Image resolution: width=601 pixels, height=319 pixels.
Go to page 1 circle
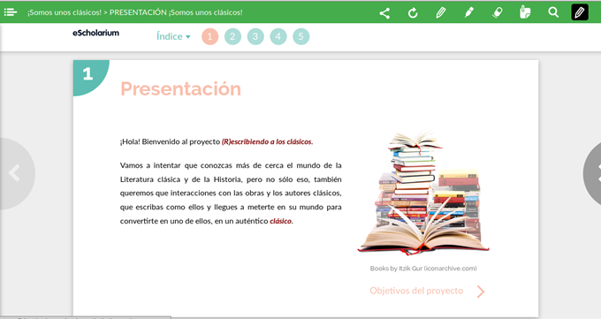[x=209, y=36]
